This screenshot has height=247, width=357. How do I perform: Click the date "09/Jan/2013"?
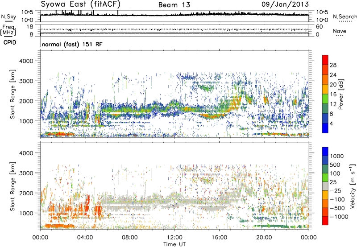point(285,4)
